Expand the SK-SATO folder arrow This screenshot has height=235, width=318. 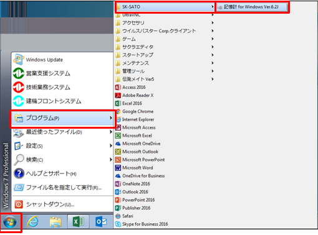(x=212, y=7)
